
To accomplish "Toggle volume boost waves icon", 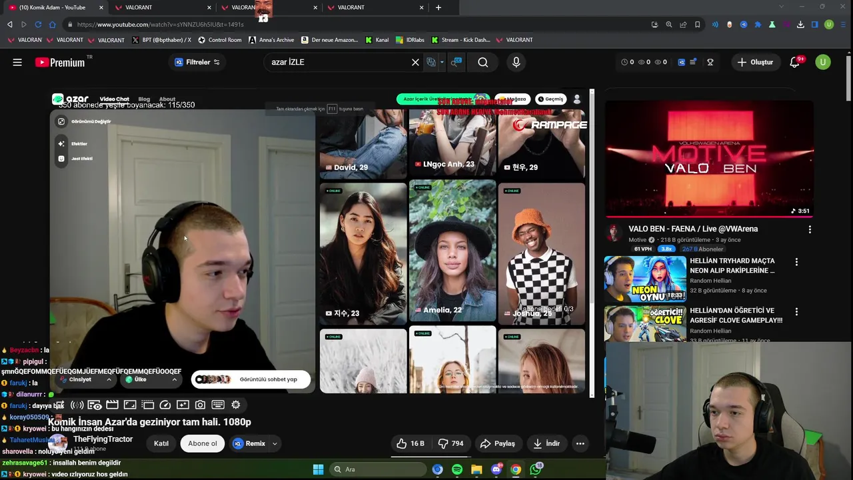I will click(x=77, y=405).
